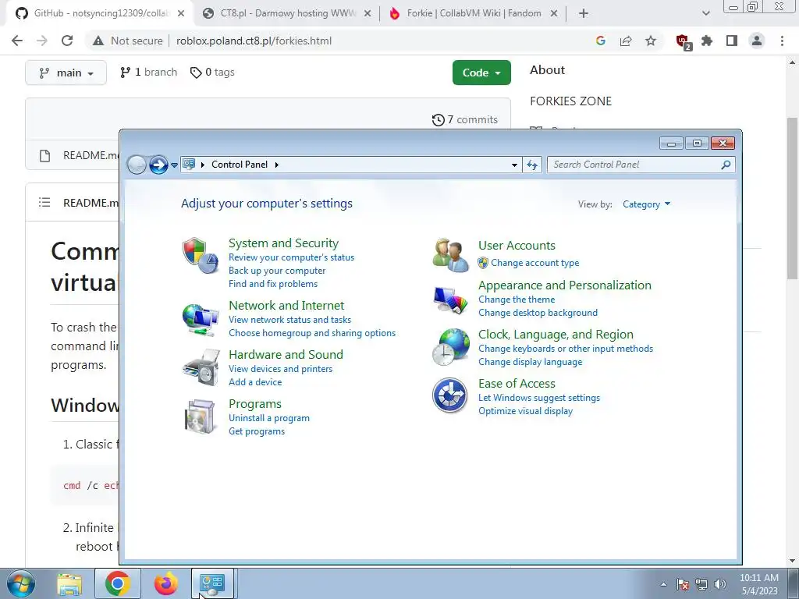Click the Chrome page vertical scrollbar thumb

793,197
